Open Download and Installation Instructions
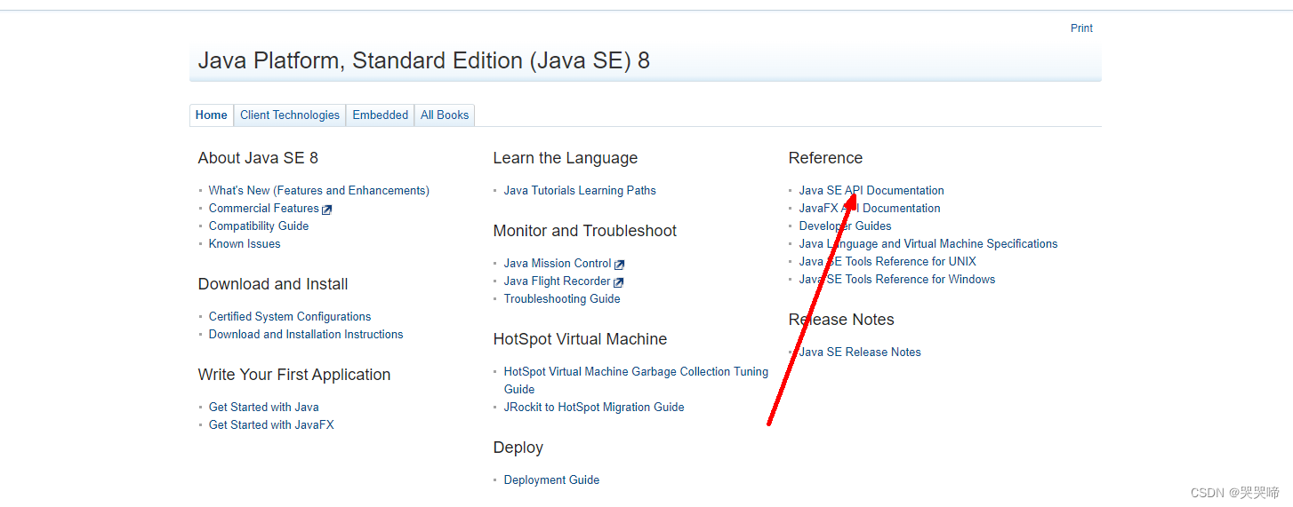 point(306,335)
